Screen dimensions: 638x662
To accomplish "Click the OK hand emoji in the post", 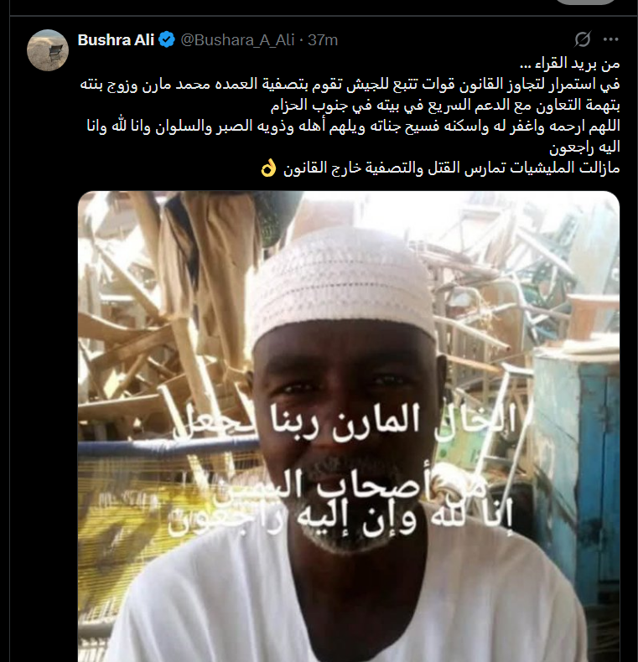I will pyautogui.click(x=269, y=168).
